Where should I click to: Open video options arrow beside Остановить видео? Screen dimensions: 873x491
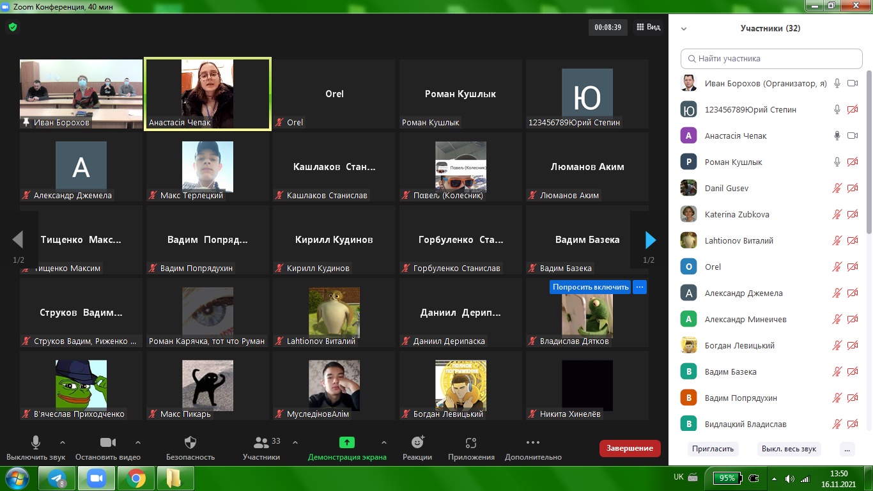[x=138, y=442]
